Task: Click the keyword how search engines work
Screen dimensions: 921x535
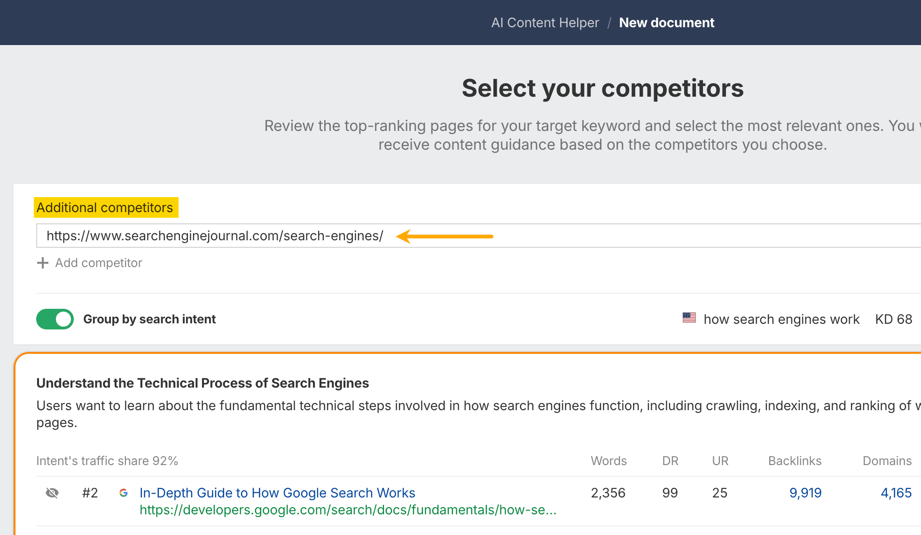Action: click(x=781, y=319)
